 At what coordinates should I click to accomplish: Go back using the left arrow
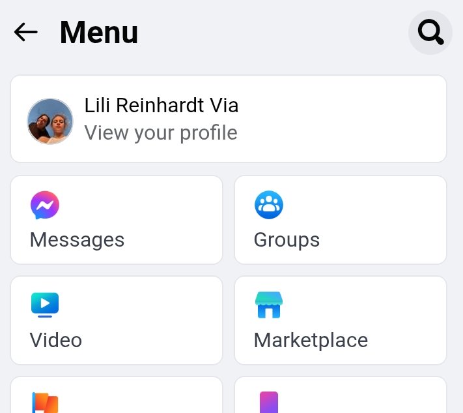[x=25, y=32]
